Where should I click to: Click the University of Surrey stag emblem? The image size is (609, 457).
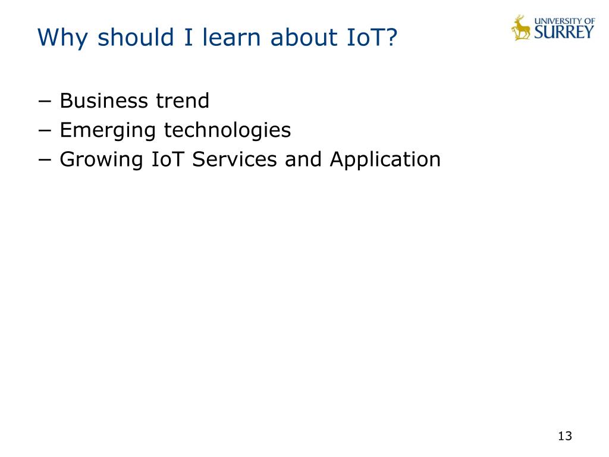pos(521,27)
